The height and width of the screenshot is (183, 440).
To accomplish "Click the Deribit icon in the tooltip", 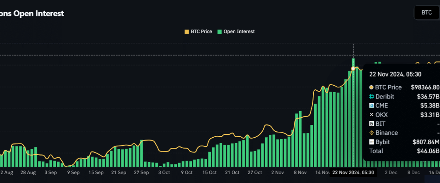I will [371, 97].
